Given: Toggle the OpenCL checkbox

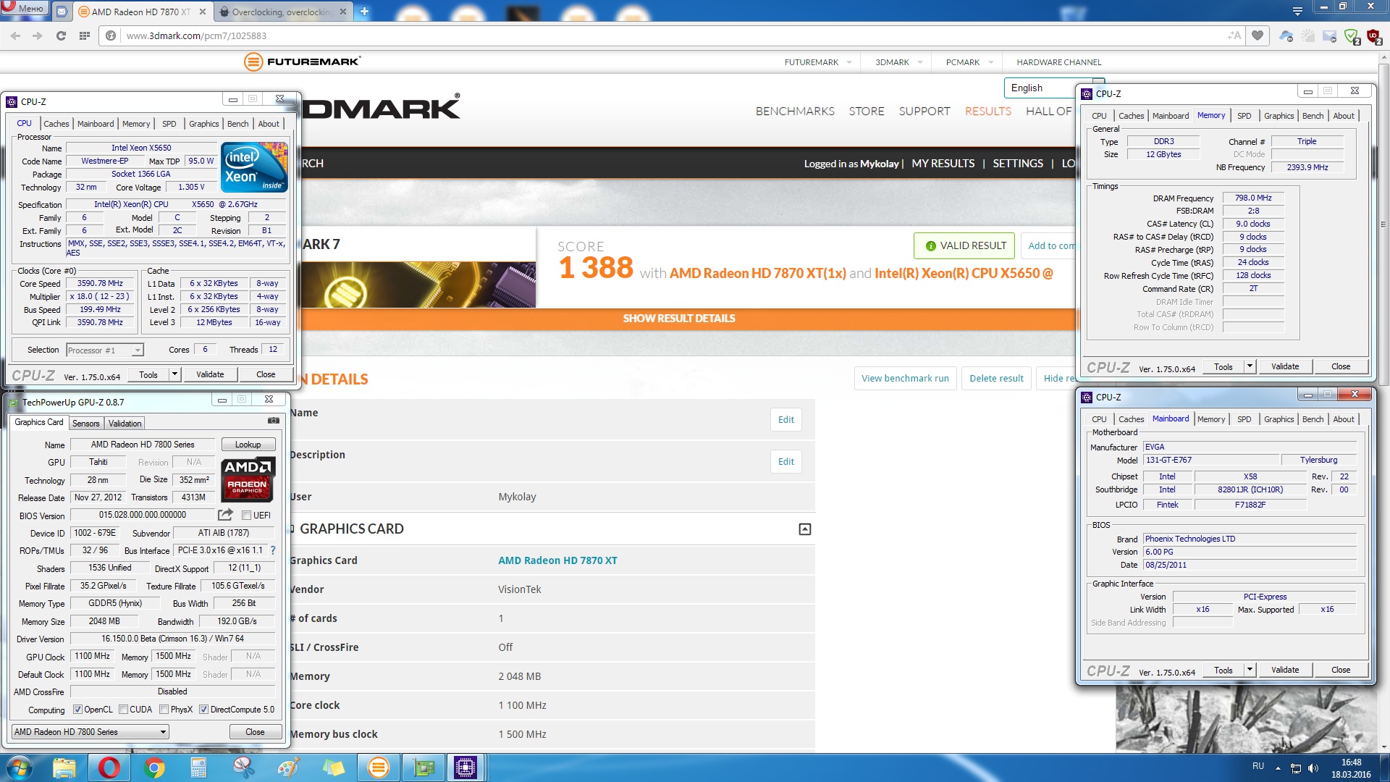Looking at the screenshot, I should coord(77,710).
